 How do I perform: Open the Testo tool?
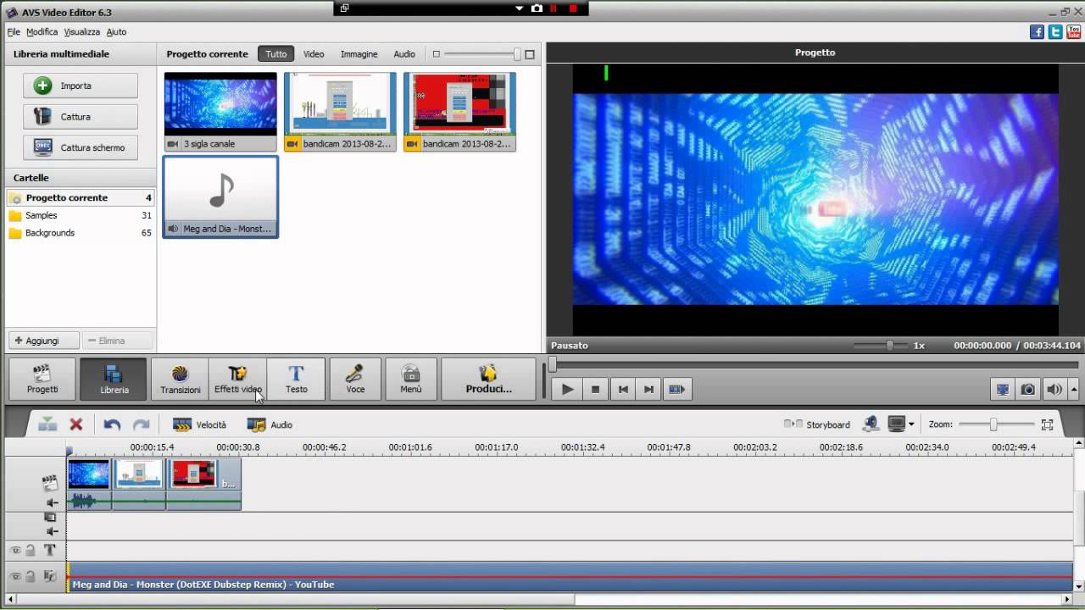[x=296, y=379]
